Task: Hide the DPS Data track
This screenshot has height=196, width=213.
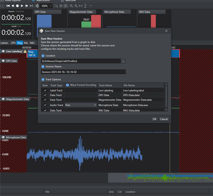Action: [3, 61]
